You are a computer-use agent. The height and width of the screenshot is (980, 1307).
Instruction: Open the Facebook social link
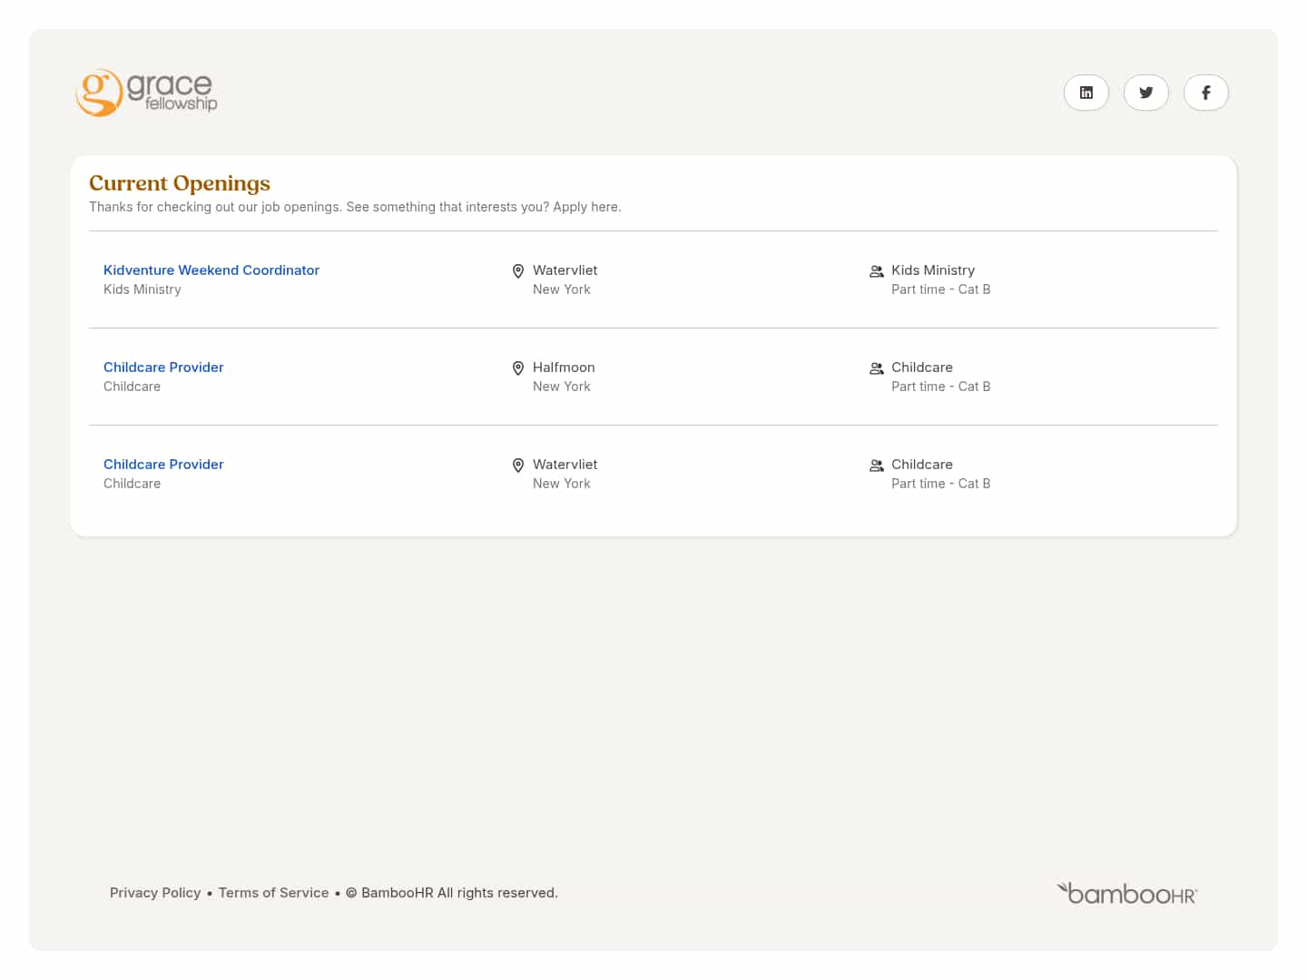pos(1206,93)
